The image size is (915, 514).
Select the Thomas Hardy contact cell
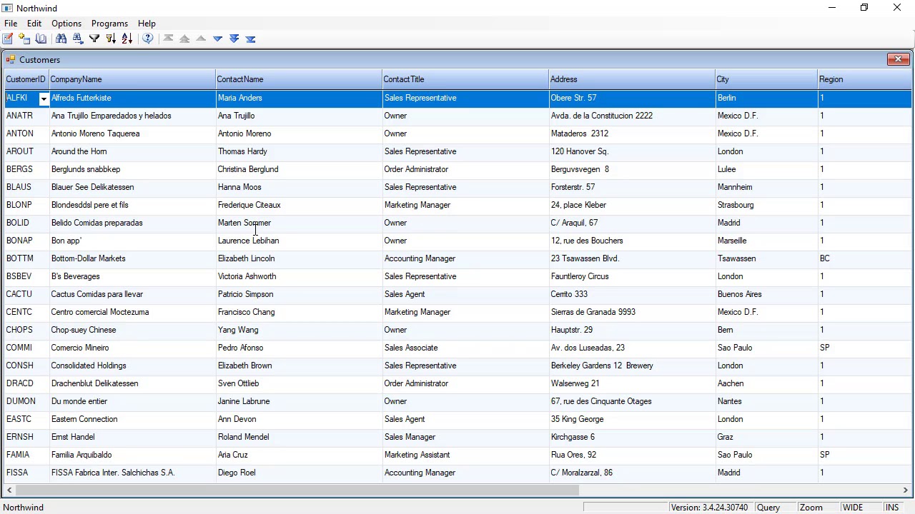coord(299,151)
